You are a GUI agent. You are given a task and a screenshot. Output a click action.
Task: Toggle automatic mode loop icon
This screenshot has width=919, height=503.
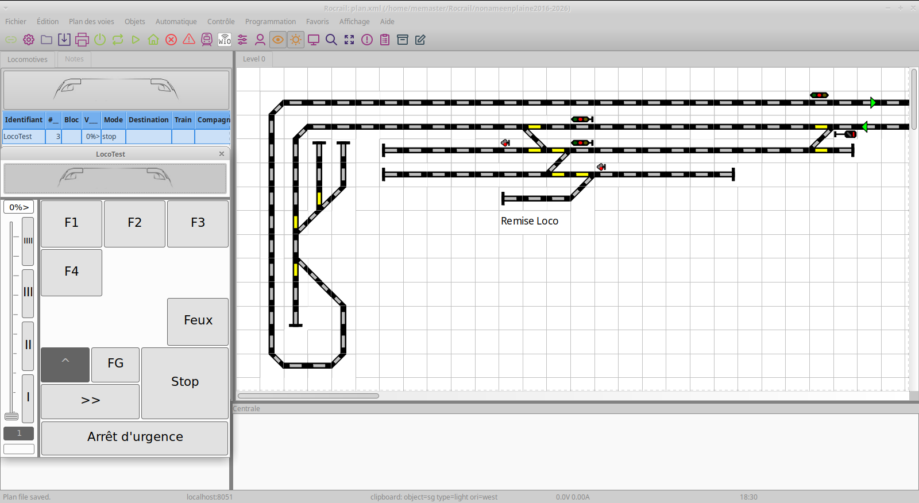point(118,40)
